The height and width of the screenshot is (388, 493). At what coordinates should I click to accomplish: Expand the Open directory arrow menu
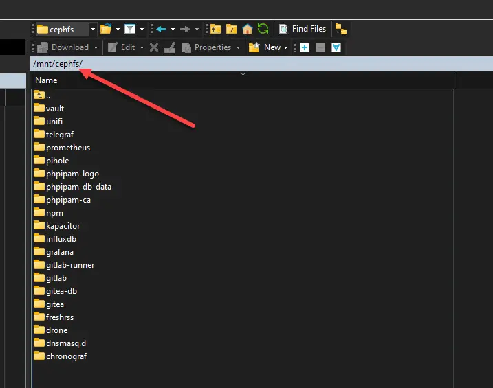point(118,30)
